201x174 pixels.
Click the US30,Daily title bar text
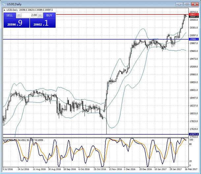(14, 4)
